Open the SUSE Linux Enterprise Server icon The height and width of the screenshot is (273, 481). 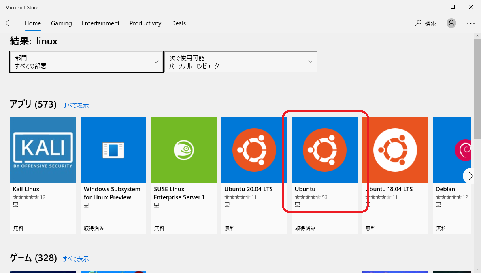point(183,150)
